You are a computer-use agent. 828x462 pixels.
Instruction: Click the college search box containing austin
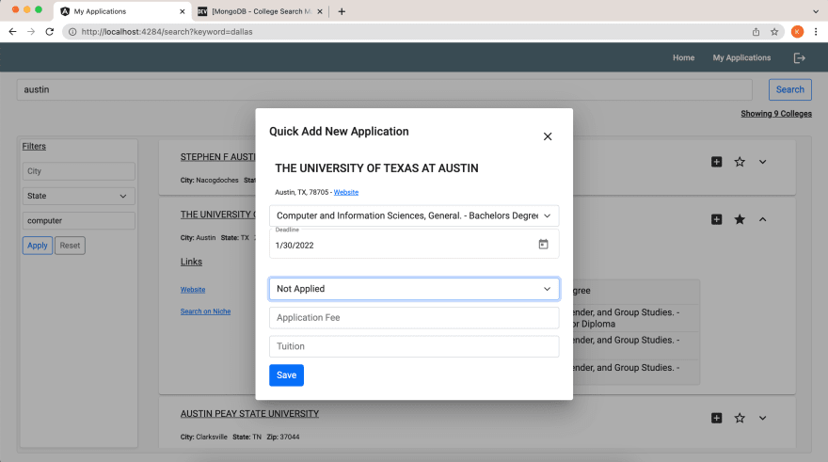(385, 89)
